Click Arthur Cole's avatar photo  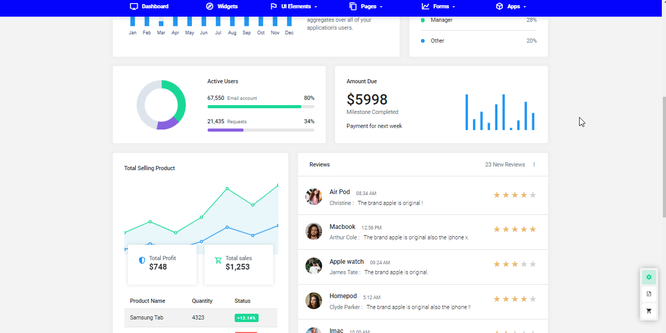coord(314,231)
